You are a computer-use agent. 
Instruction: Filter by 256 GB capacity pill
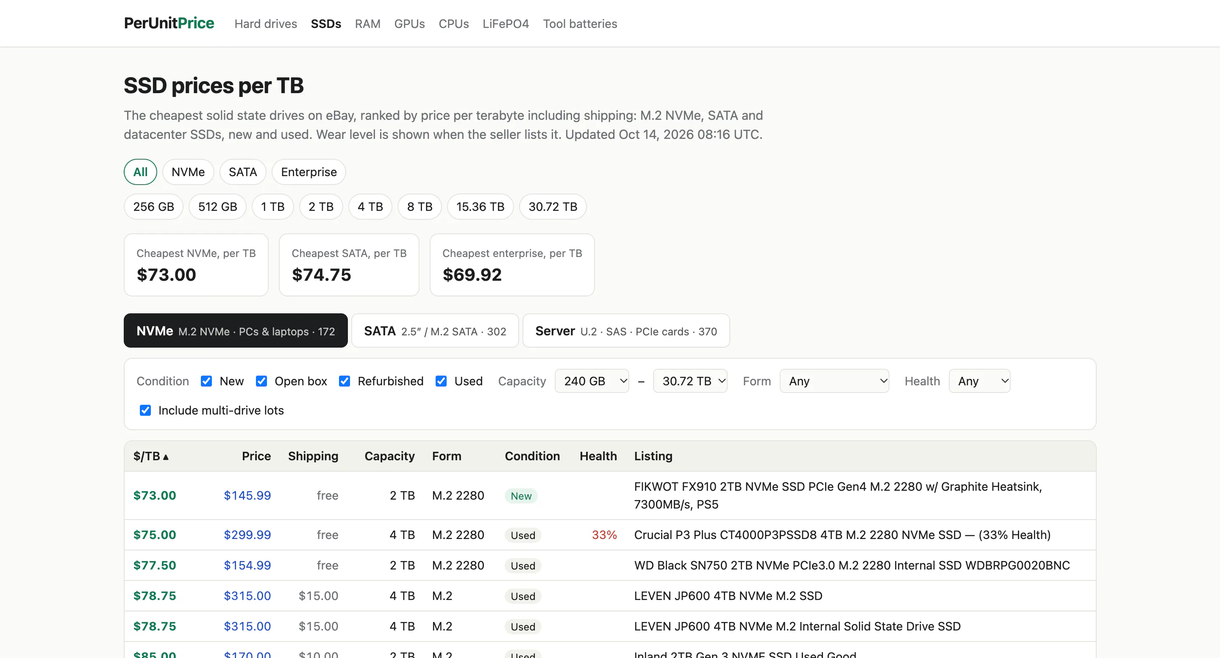coord(153,207)
